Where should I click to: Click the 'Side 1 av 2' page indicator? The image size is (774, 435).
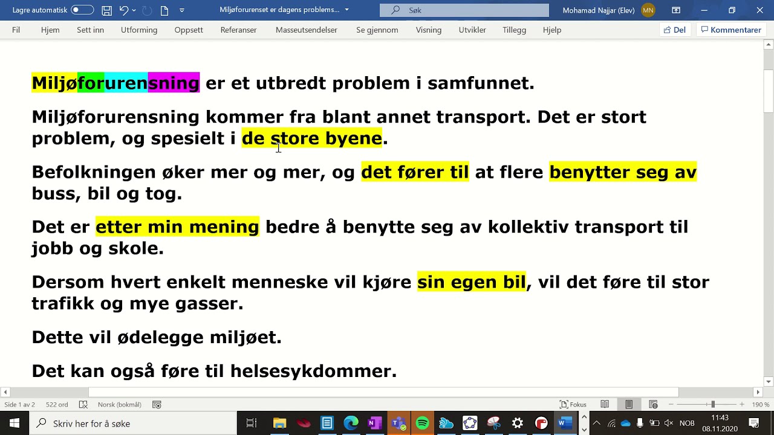20,405
